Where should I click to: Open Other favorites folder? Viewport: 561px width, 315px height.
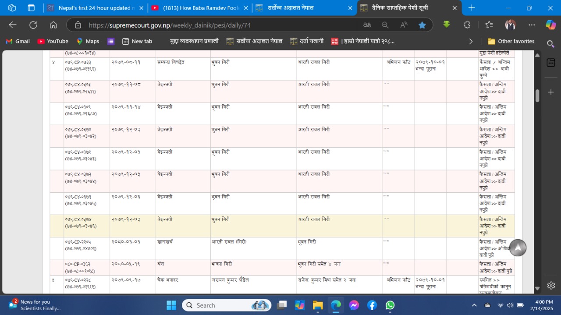[511, 41]
